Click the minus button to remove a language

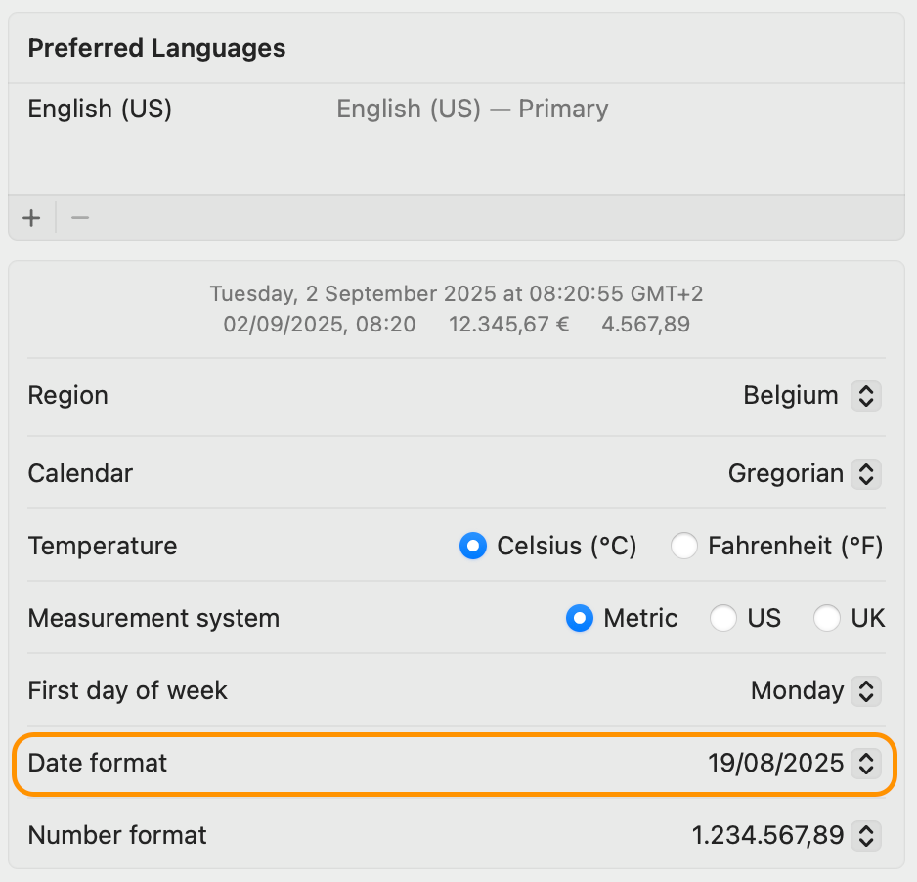pos(80,217)
